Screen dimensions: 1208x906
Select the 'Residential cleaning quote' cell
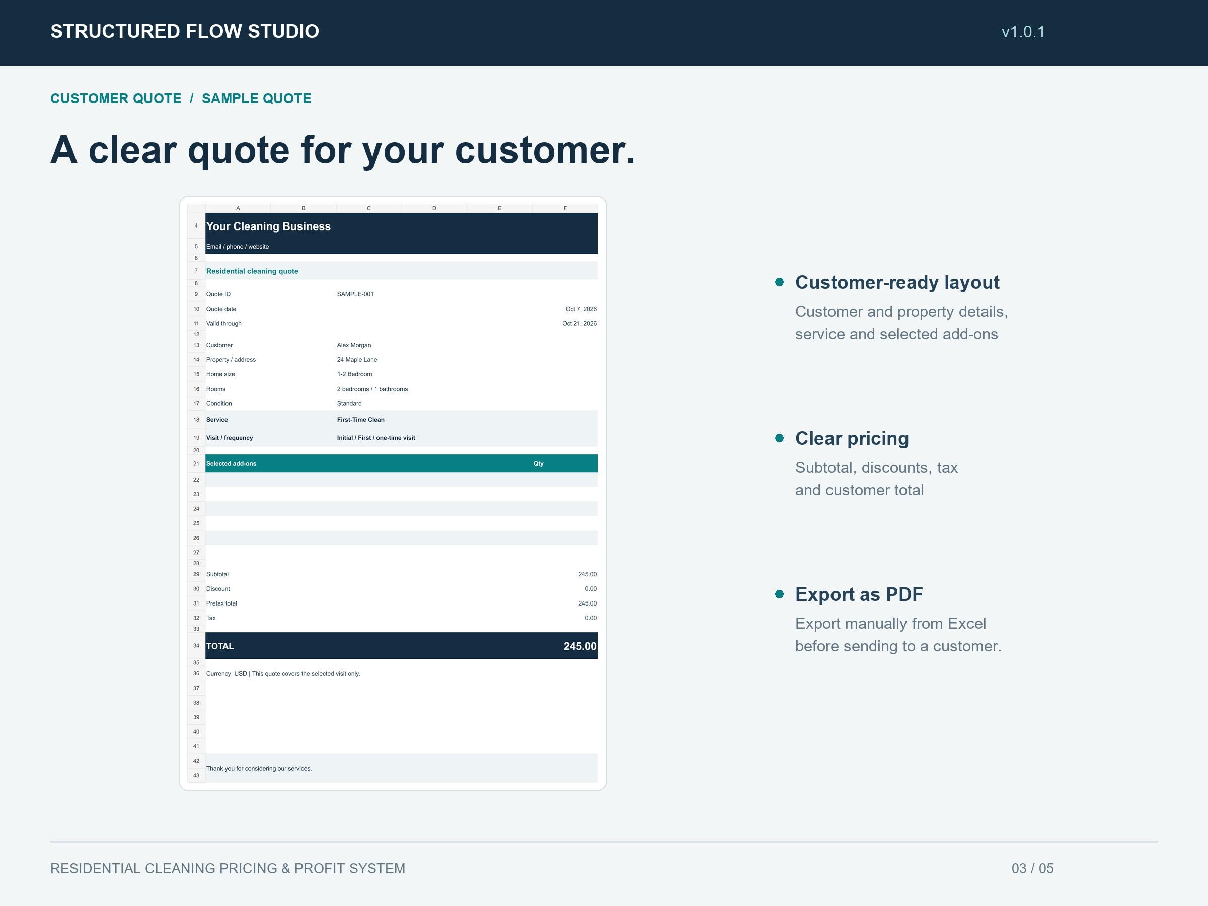coord(252,271)
